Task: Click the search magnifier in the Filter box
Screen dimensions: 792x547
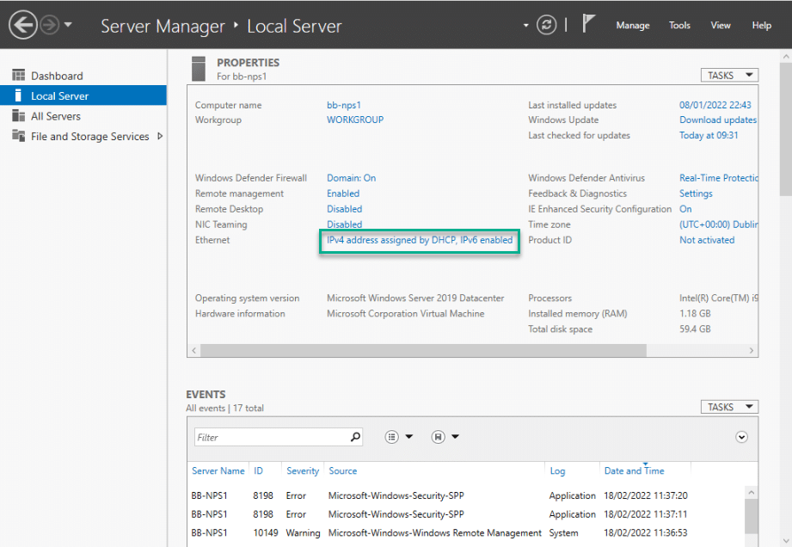Action: tap(356, 436)
